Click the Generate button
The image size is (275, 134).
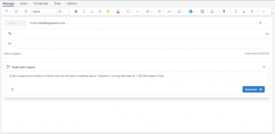254,89
